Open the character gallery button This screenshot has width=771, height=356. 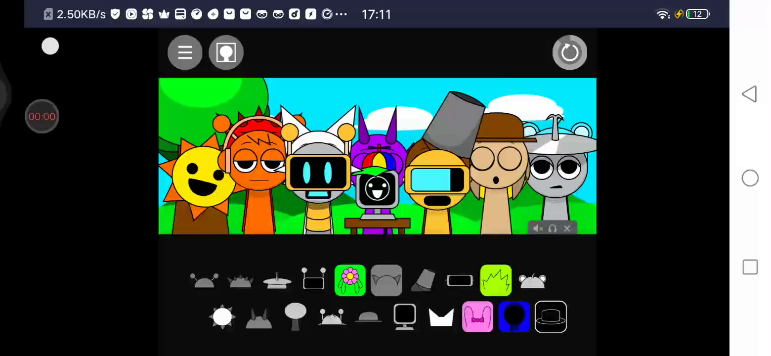[x=226, y=52]
